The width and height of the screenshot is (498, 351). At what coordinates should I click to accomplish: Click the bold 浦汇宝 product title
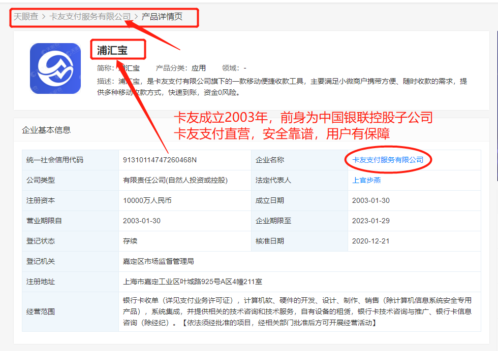112,50
